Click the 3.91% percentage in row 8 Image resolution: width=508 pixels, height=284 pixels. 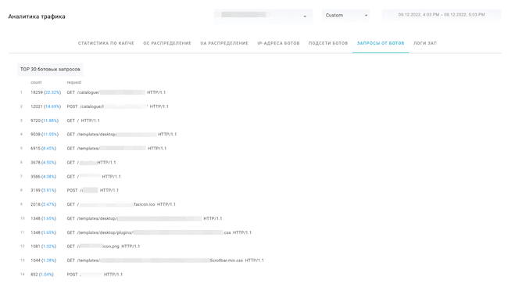pyautogui.click(x=48, y=190)
